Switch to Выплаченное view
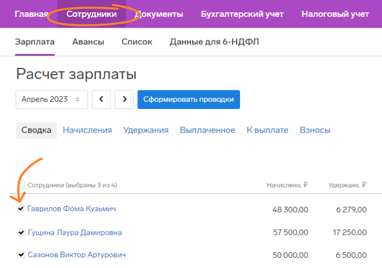This screenshot has width=382, height=268. (207, 130)
